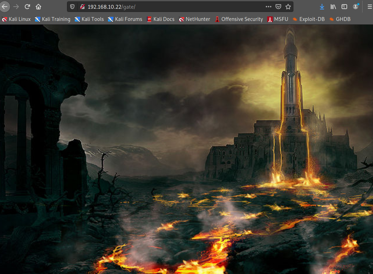This screenshot has width=373, height=274.
Task: Open the MSFU bookmark
Action: [x=278, y=19]
